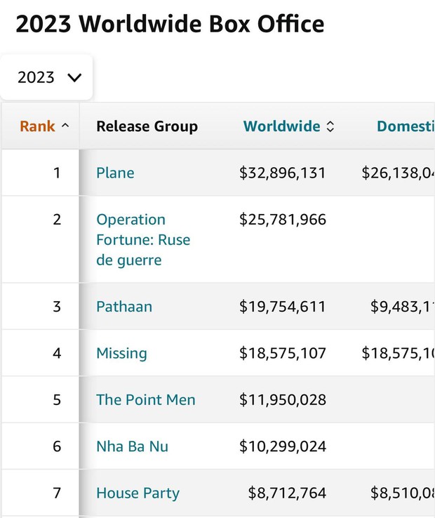The width and height of the screenshot is (435, 518).
Task: Open the House Party link
Action: point(138,493)
